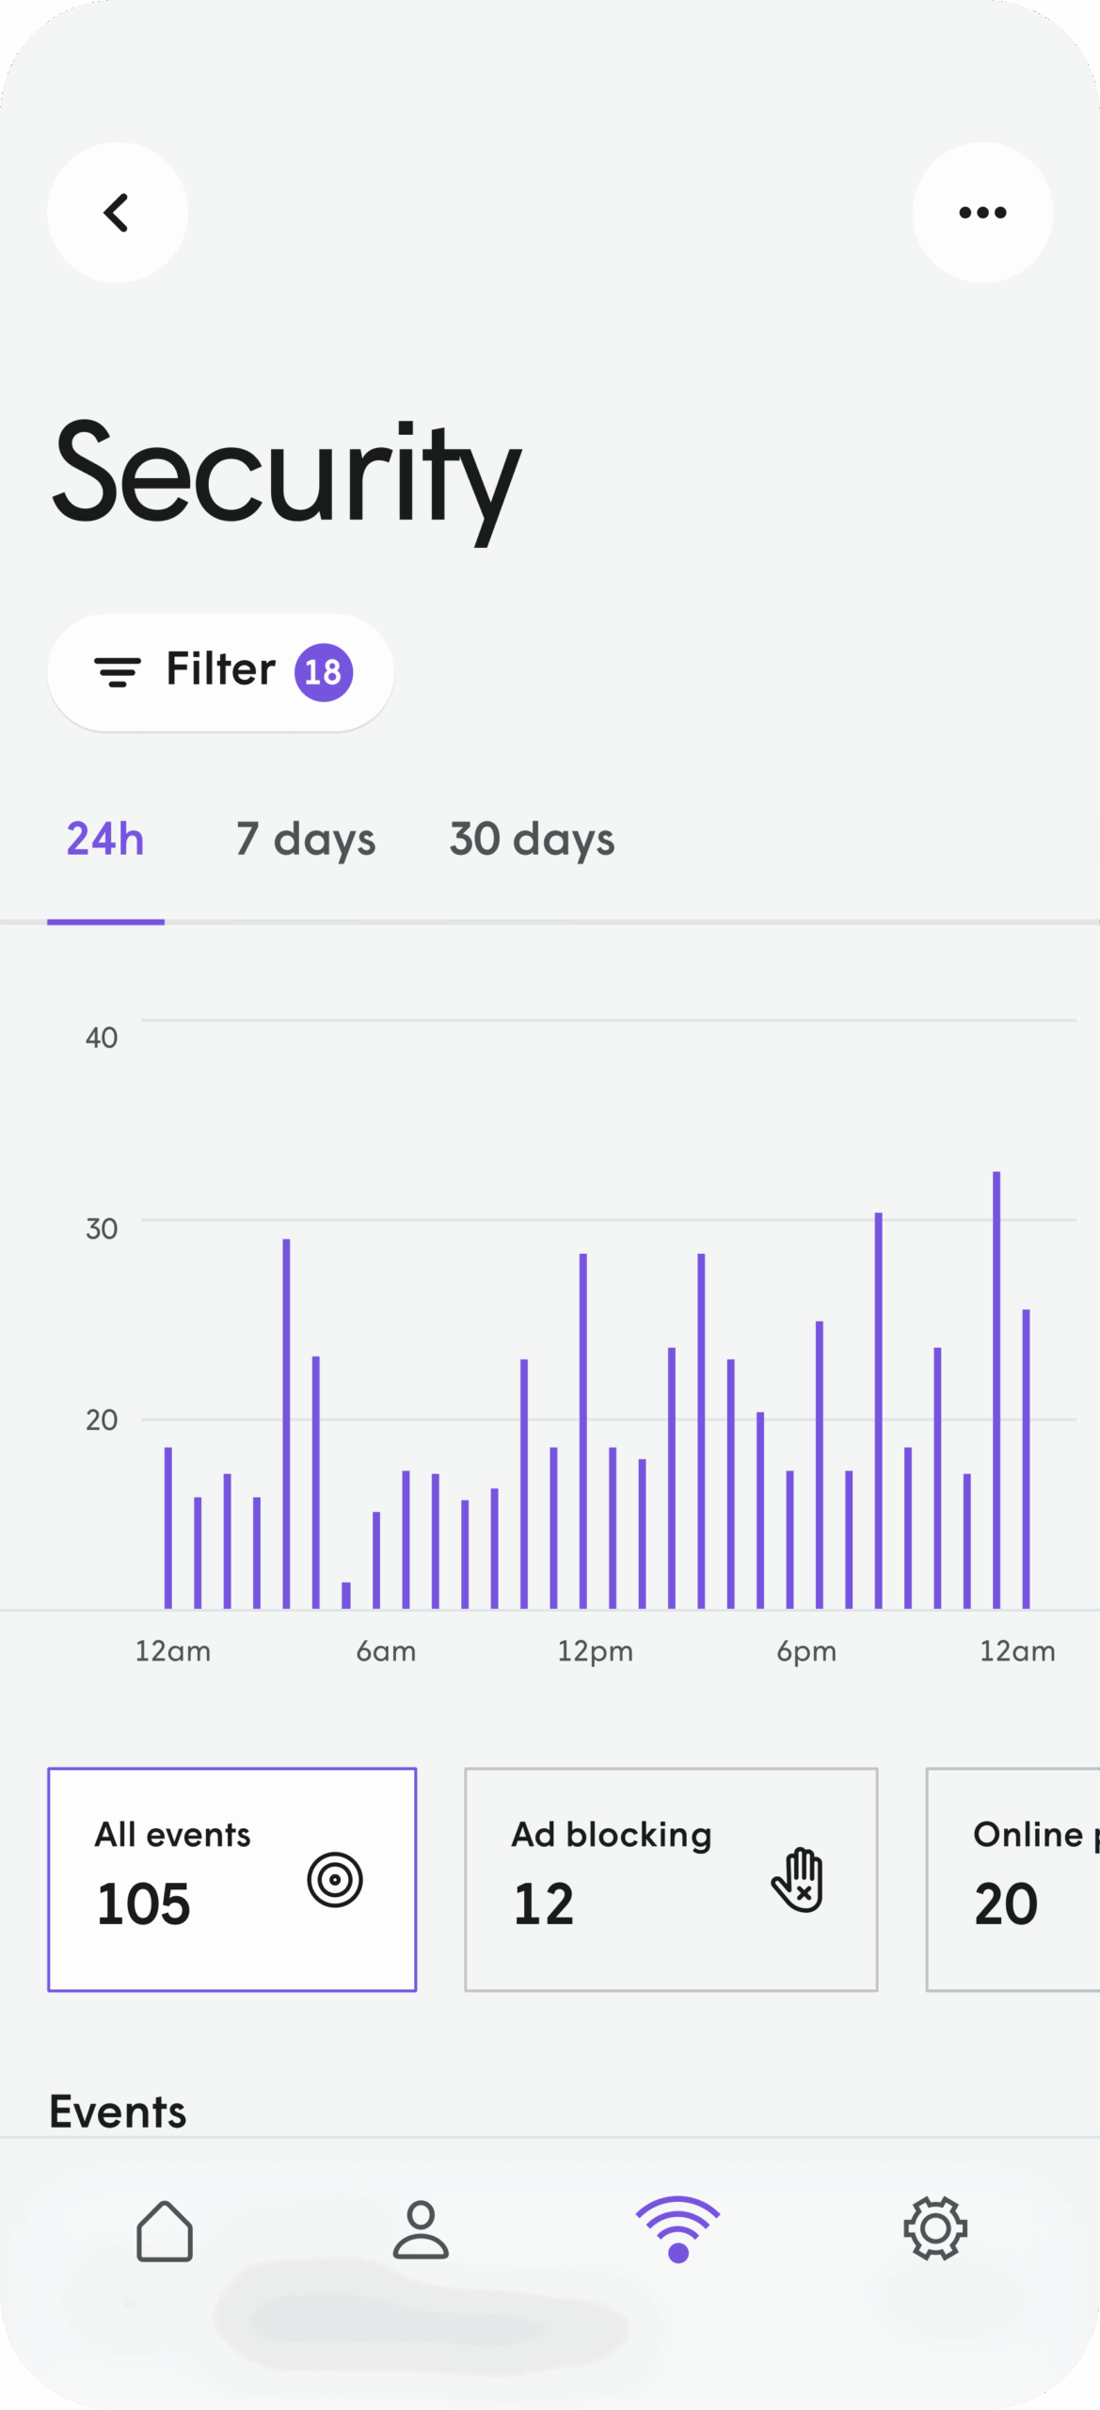
Task: Select the All events 105 card
Action: pyautogui.click(x=231, y=1879)
